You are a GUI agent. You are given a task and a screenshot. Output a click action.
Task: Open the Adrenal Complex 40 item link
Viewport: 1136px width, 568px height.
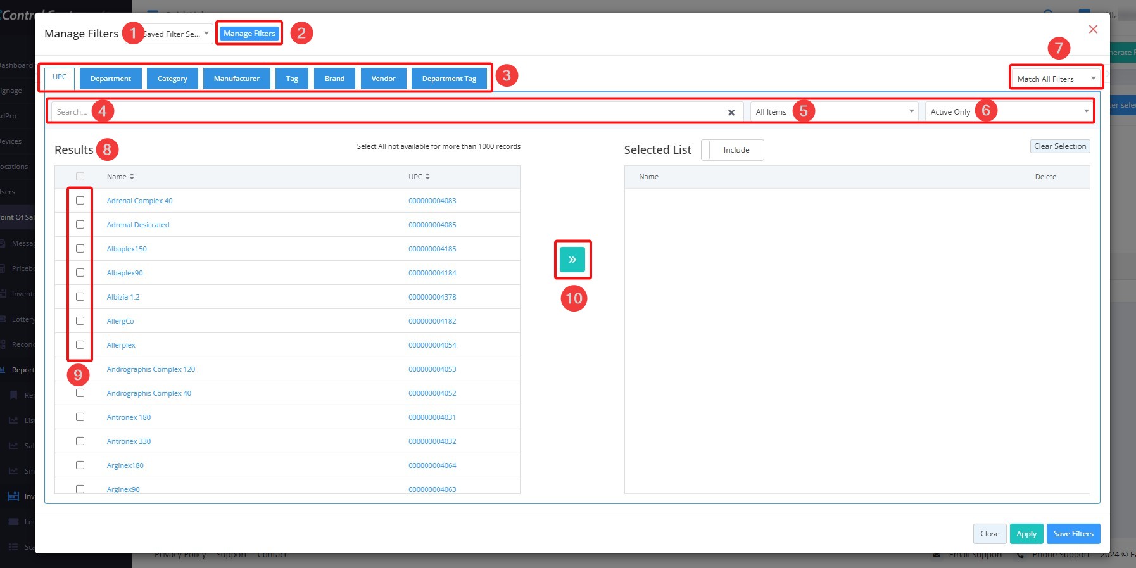point(139,201)
